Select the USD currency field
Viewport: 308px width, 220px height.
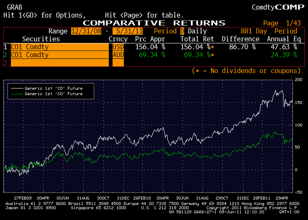coord(118,47)
